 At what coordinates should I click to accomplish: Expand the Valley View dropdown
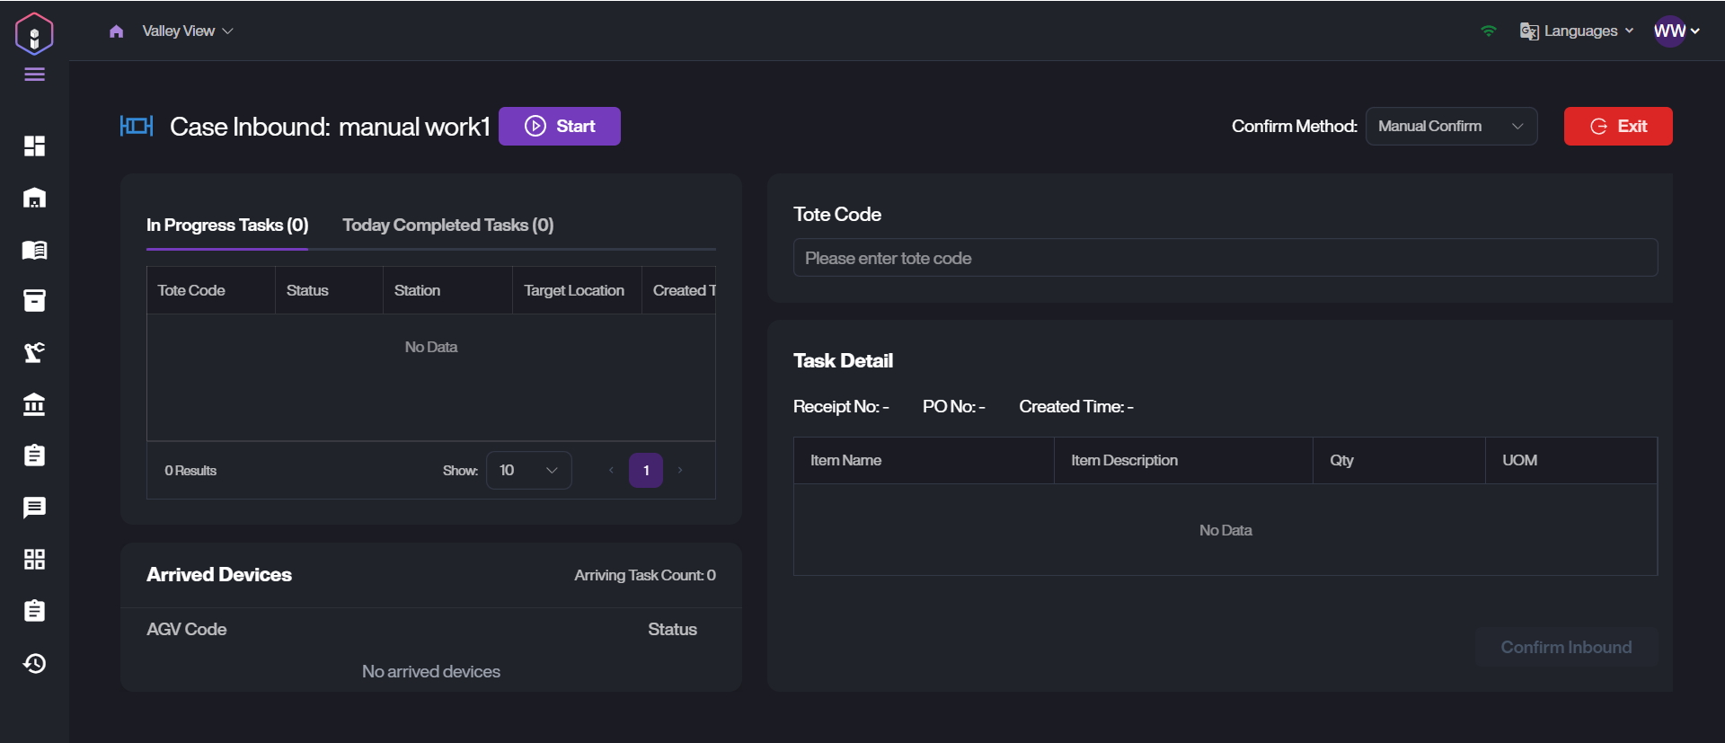187,31
